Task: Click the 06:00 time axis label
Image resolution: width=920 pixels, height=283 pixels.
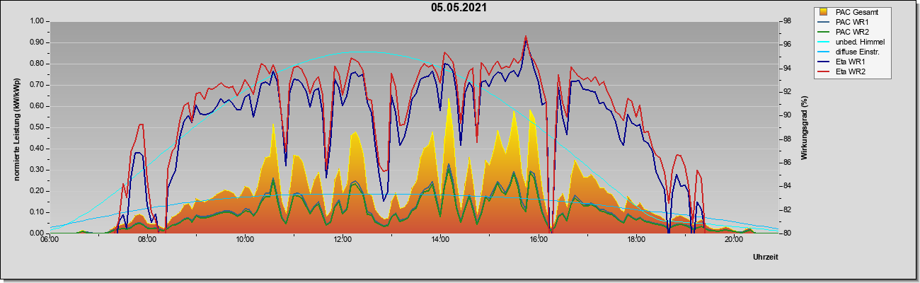Action: [x=50, y=239]
